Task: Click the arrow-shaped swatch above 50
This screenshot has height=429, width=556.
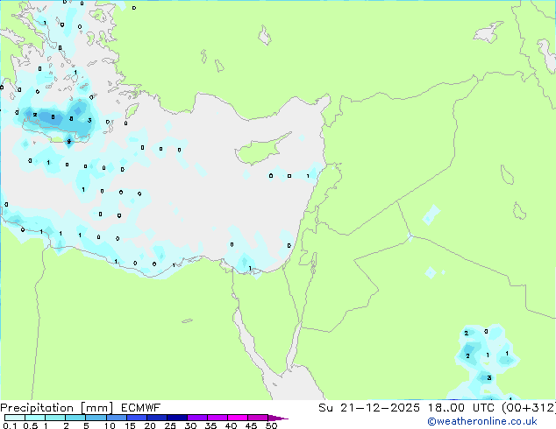Action: (278, 418)
